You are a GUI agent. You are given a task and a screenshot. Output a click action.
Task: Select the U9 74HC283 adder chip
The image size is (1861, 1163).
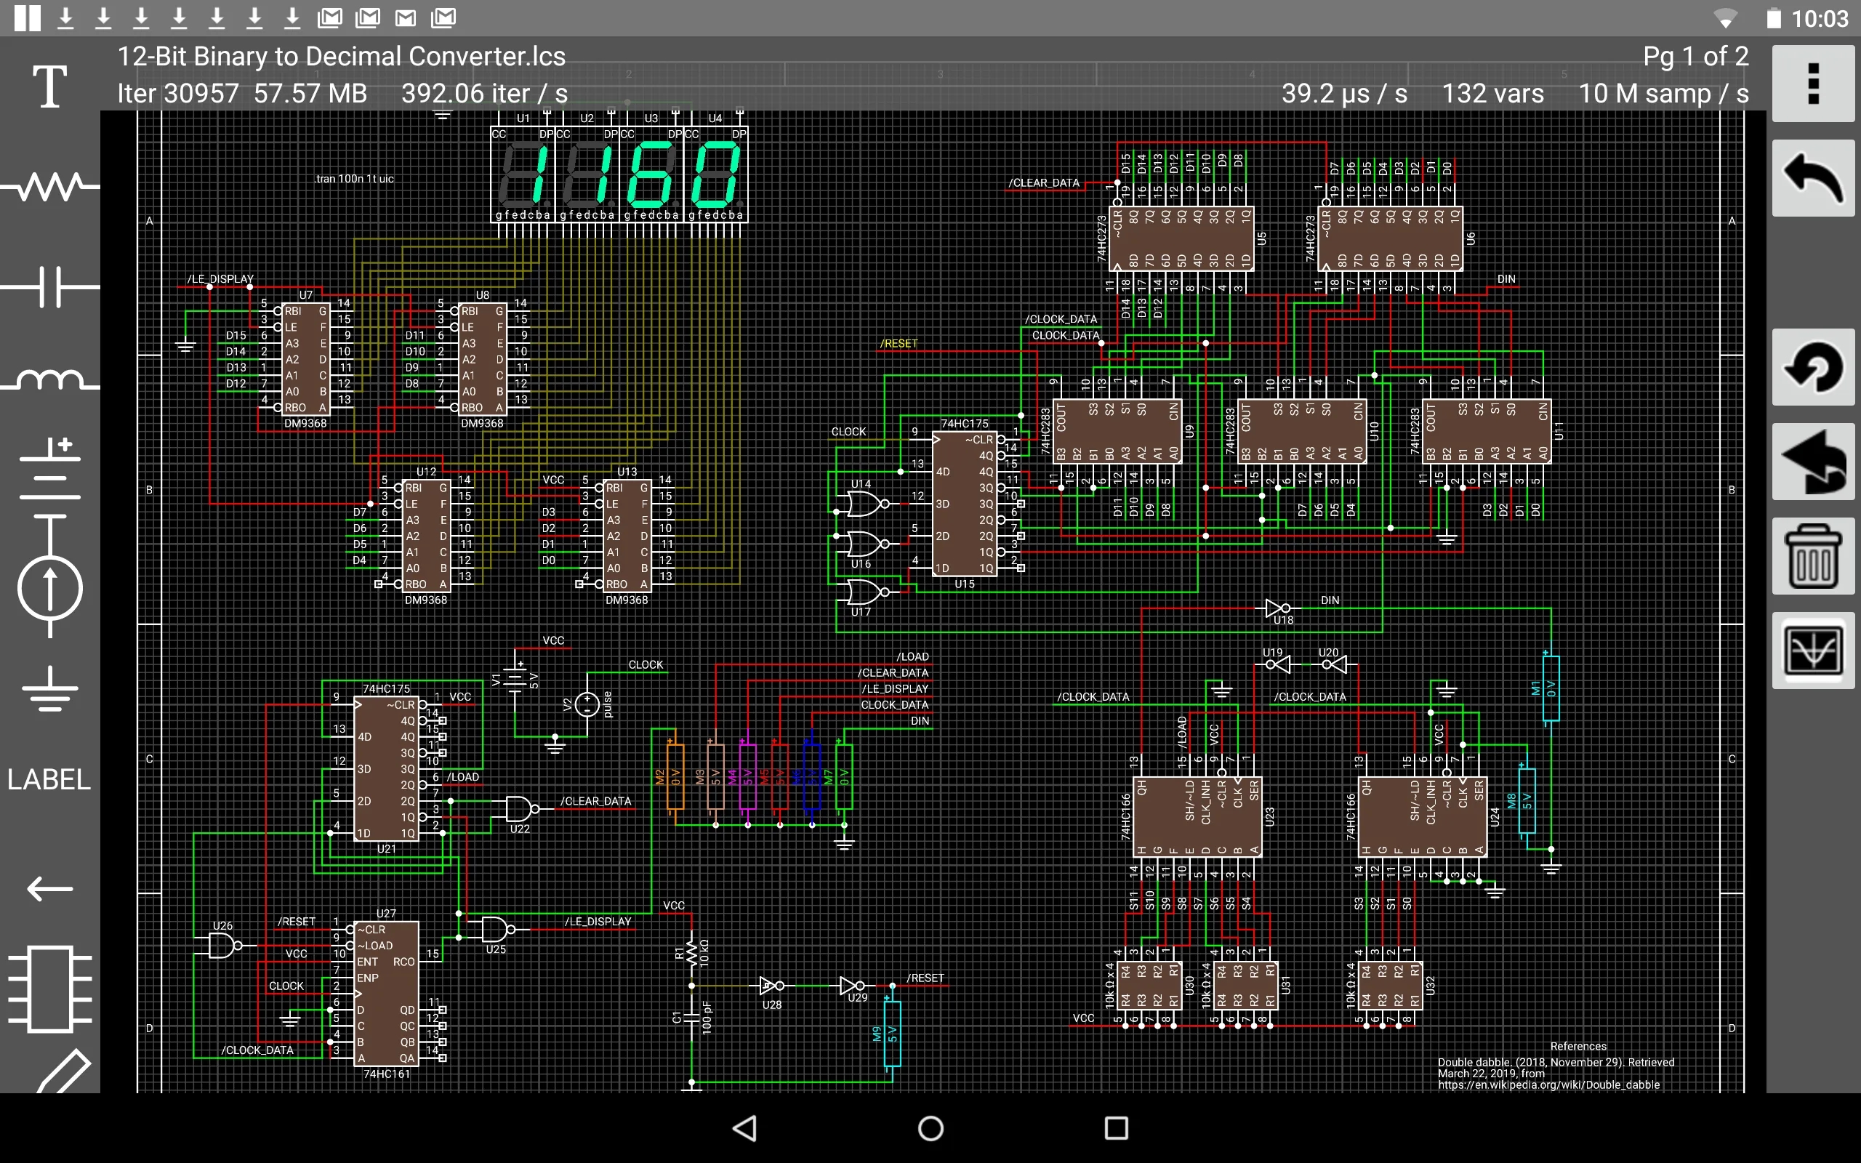[1117, 431]
